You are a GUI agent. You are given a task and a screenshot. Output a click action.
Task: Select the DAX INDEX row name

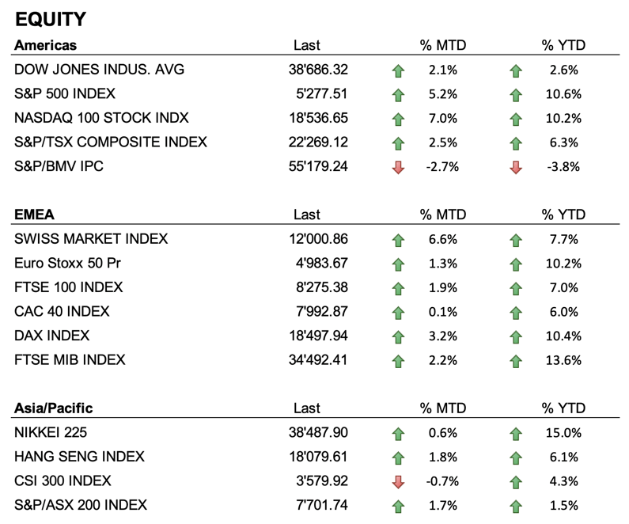pyautogui.click(x=51, y=336)
